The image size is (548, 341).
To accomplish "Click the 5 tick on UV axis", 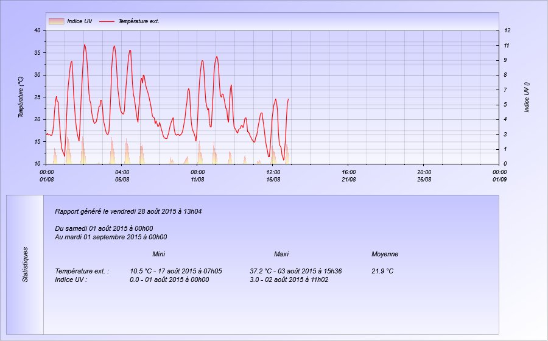I will click(x=505, y=105).
